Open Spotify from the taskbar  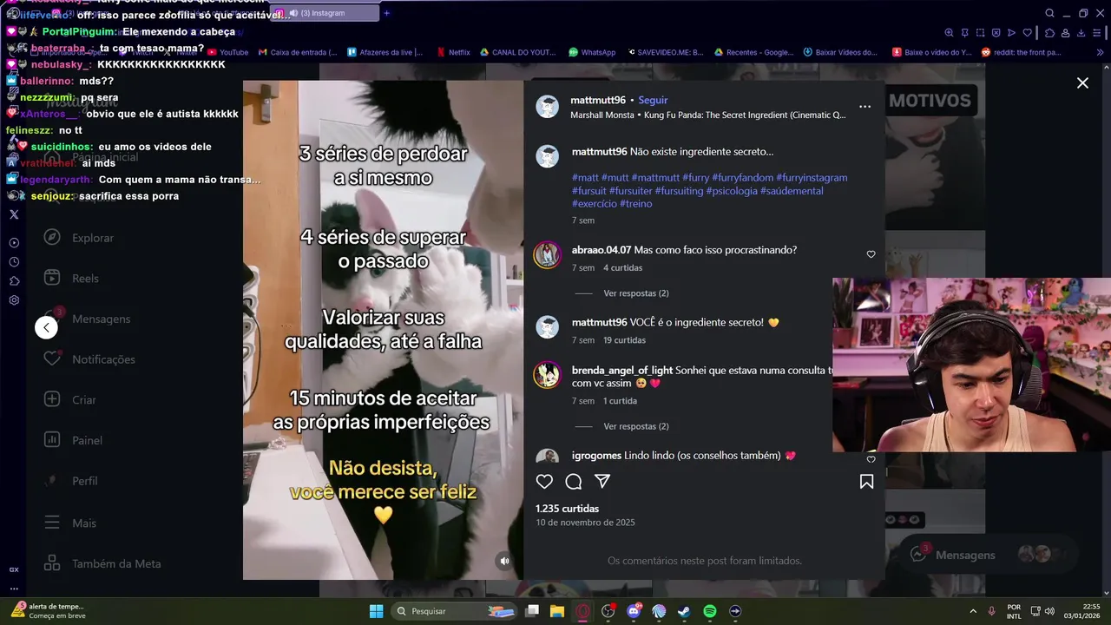709,611
